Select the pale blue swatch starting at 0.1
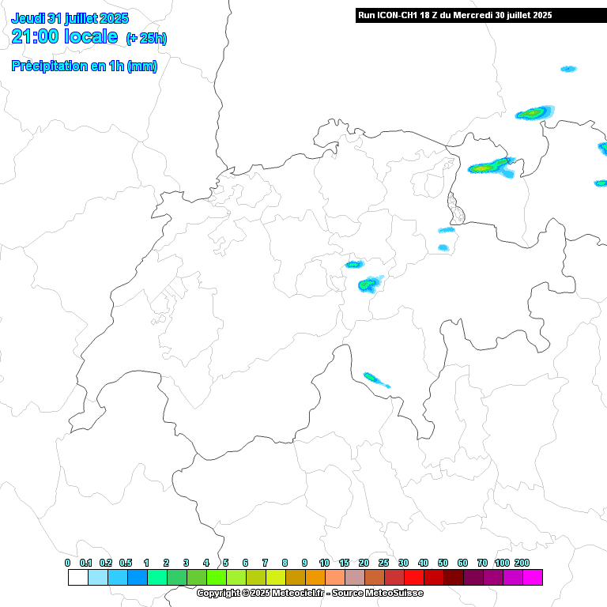607x607 pixels. [x=98, y=577]
